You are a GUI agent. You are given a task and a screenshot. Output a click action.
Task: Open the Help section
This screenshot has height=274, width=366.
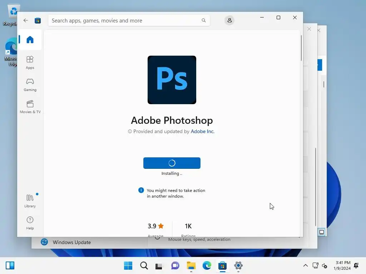[30, 223]
